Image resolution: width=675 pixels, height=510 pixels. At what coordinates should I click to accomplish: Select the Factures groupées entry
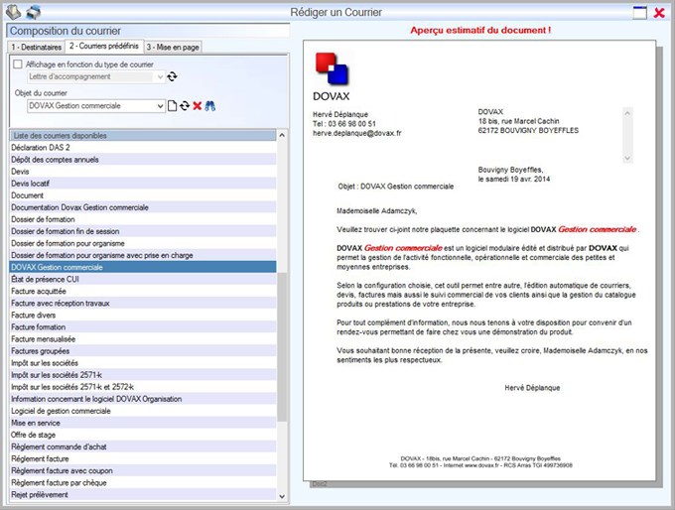tap(143, 351)
